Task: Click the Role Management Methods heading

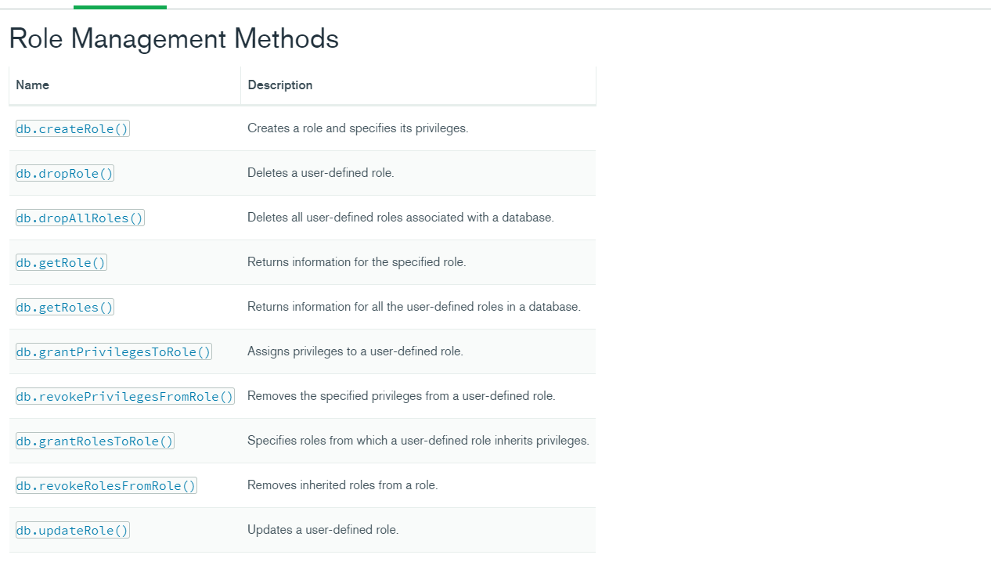Action: [x=174, y=38]
